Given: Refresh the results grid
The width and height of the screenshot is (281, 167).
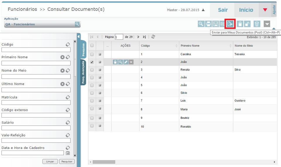Looking at the screenshot, I should (x=153, y=37).
